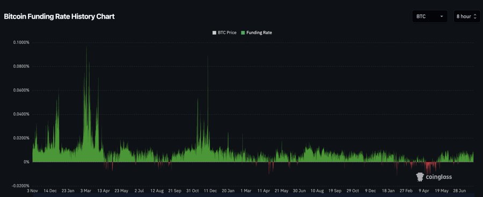Screen dimensions: 483x197
Task: Click the 14 Dec date label
Action: coord(50,191)
